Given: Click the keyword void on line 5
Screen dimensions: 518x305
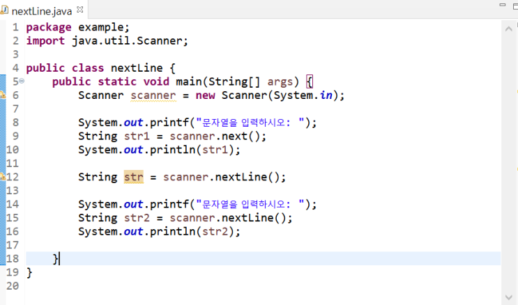Looking at the screenshot, I should tap(156, 81).
